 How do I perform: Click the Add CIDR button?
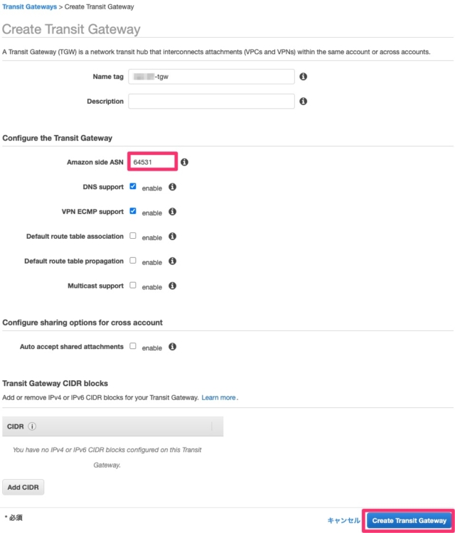tap(23, 488)
